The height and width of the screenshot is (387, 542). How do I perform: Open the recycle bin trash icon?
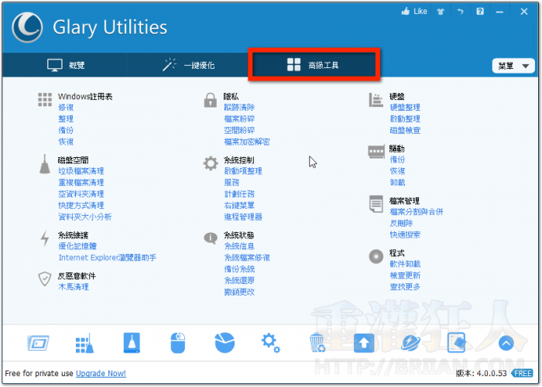[x=317, y=343]
